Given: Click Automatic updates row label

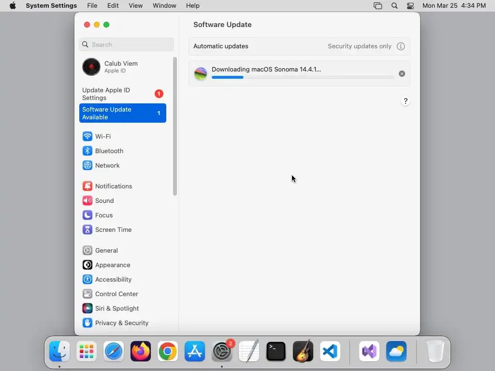Looking at the screenshot, I should click(x=220, y=46).
